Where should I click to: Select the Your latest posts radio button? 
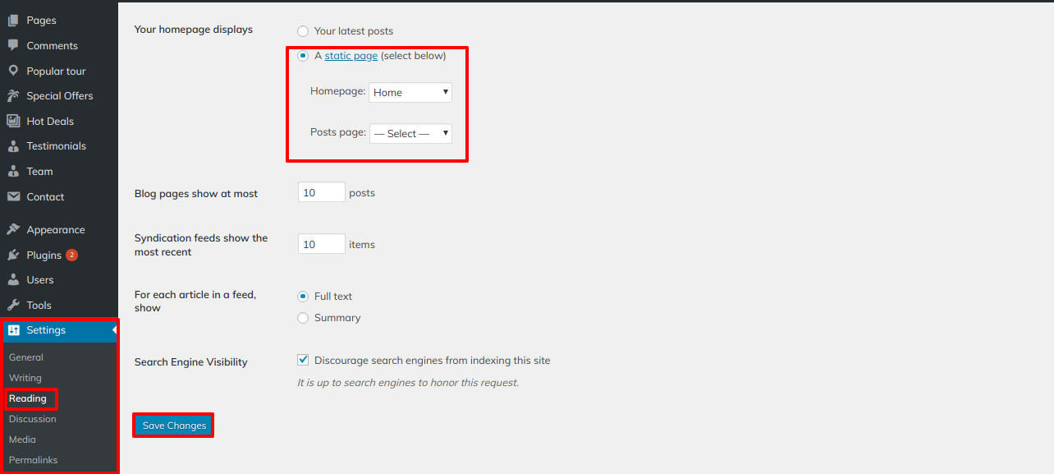tap(303, 30)
